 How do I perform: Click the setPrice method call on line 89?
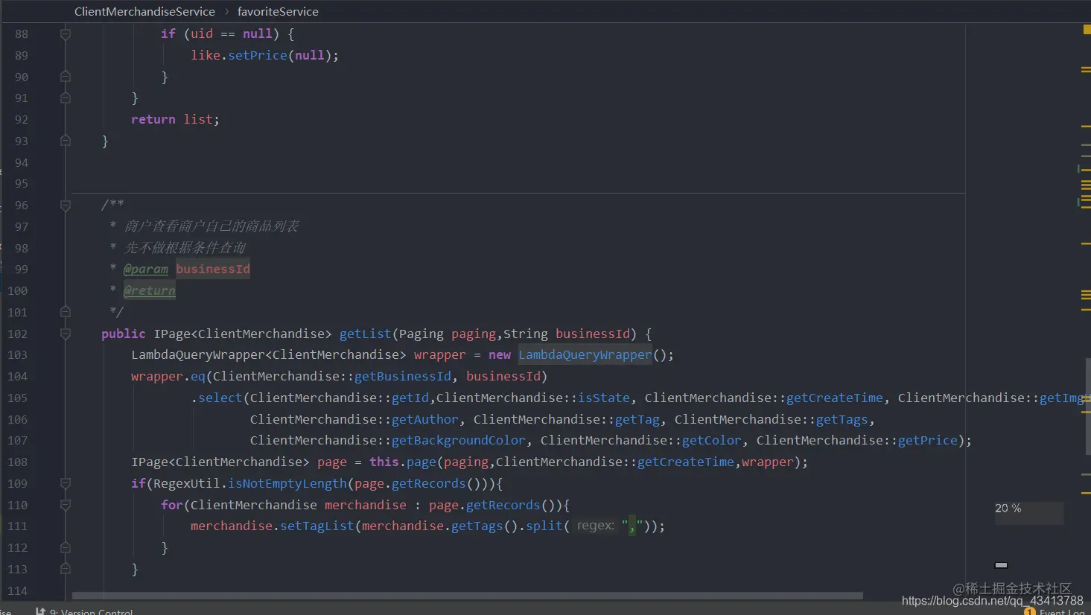(x=258, y=55)
